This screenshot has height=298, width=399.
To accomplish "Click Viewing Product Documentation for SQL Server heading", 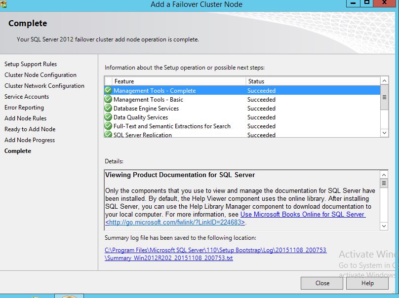I will 180,175.
